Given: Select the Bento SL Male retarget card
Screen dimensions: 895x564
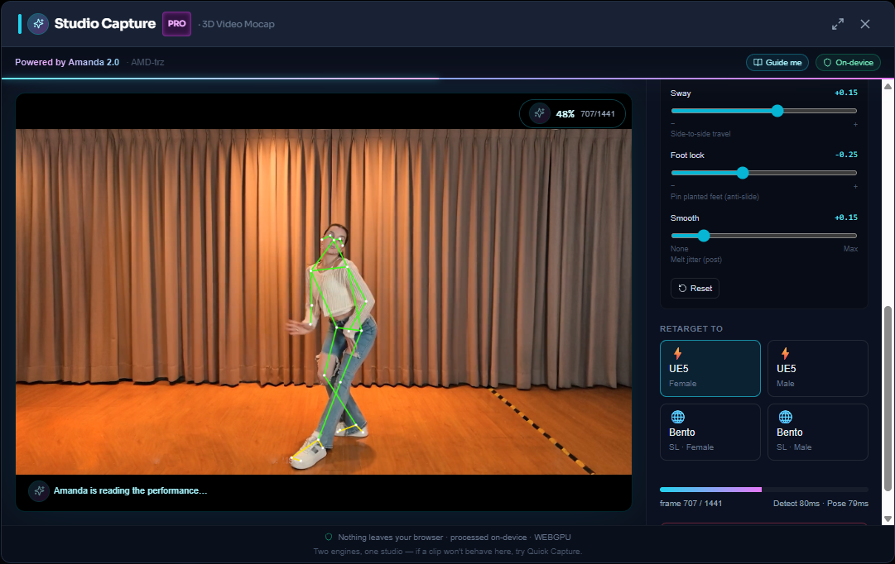Looking at the screenshot, I should [x=817, y=432].
